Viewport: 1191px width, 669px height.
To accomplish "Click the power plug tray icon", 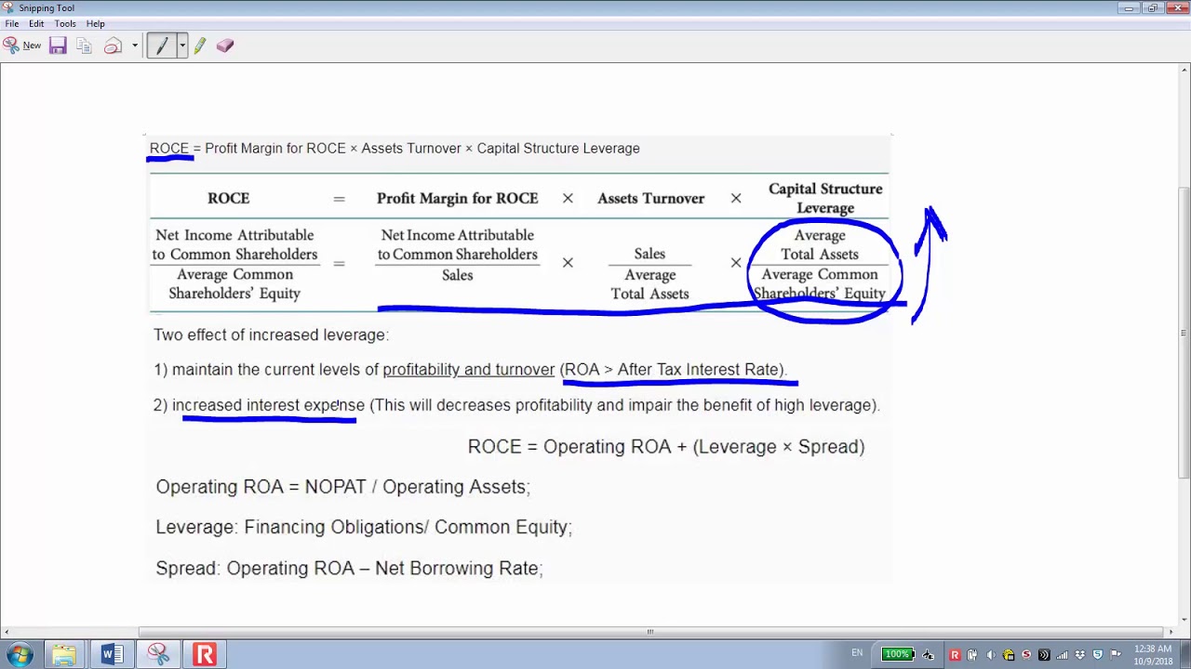I will (x=972, y=655).
